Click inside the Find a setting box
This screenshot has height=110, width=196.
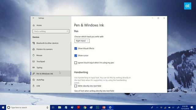51,31
